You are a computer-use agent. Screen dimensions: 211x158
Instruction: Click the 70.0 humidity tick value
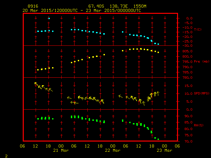tap(188, 142)
